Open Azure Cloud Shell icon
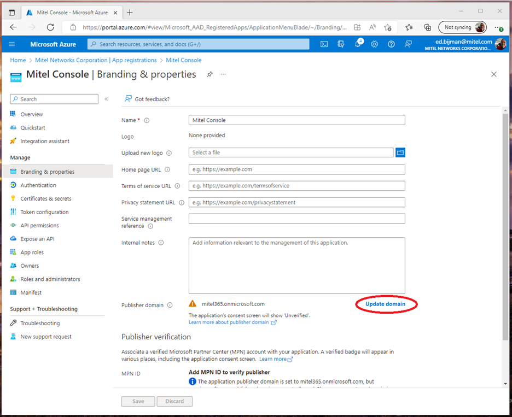This screenshot has height=417, width=512. click(324, 44)
